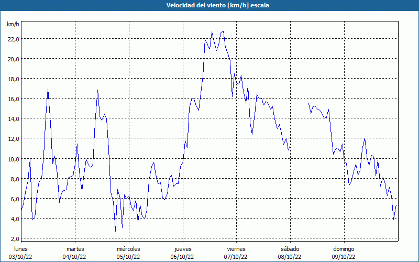Click the 'miércoles' day label
Viewport: 419px width, 262px height.
128,249
